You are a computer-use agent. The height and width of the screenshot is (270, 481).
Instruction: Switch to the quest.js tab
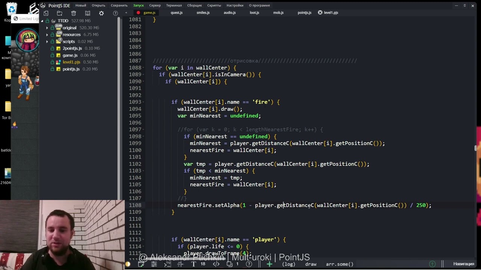177,13
